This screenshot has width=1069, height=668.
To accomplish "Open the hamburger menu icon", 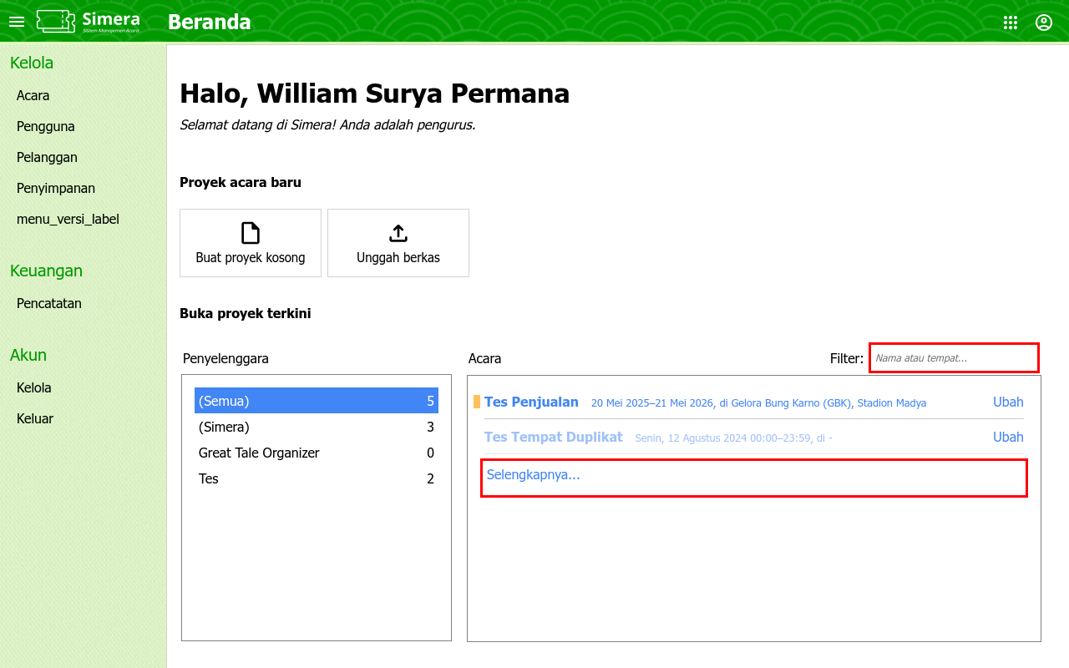I will [17, 22].
